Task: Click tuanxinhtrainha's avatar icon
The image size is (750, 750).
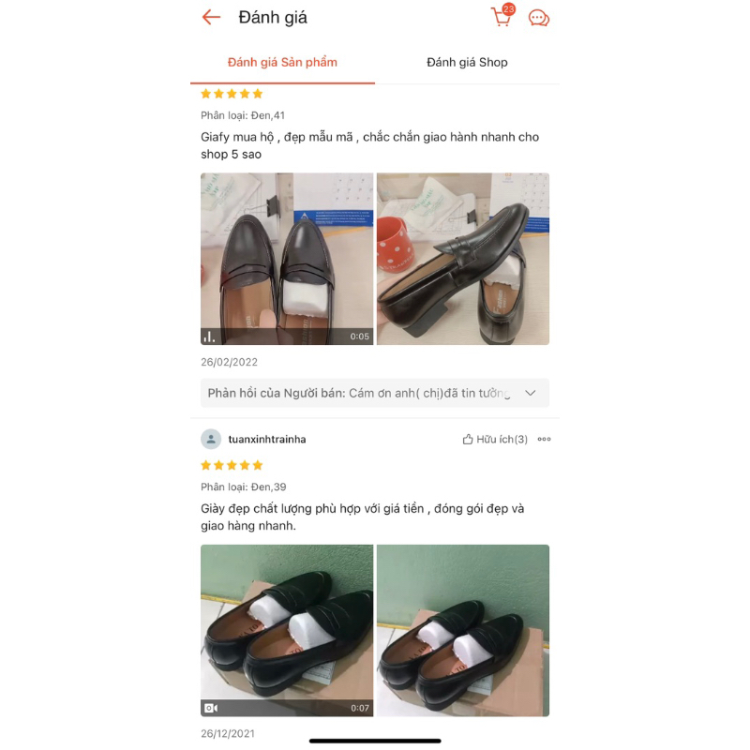Action: pos(211,439)
